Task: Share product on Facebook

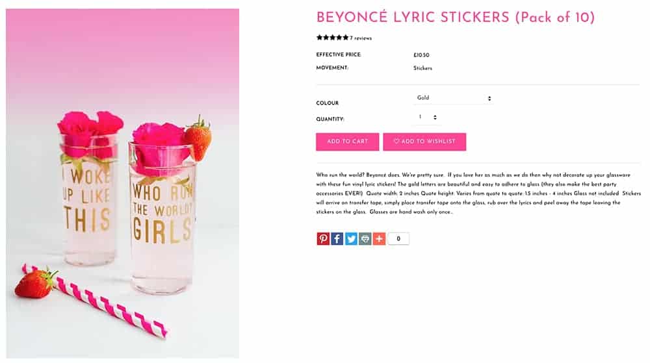Action: tap(337, 239)
